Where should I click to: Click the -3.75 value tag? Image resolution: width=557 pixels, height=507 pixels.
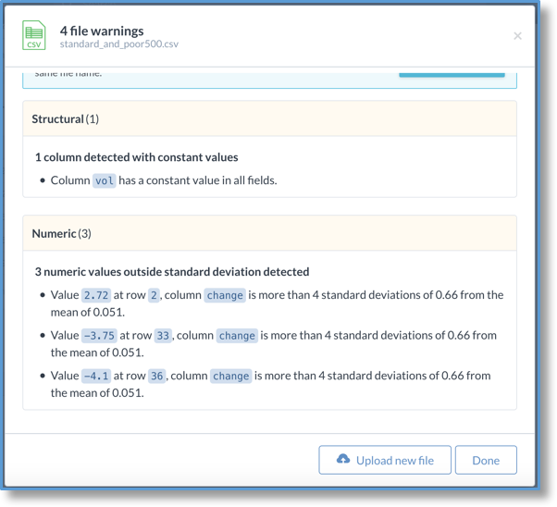click(x=99, y=336)
